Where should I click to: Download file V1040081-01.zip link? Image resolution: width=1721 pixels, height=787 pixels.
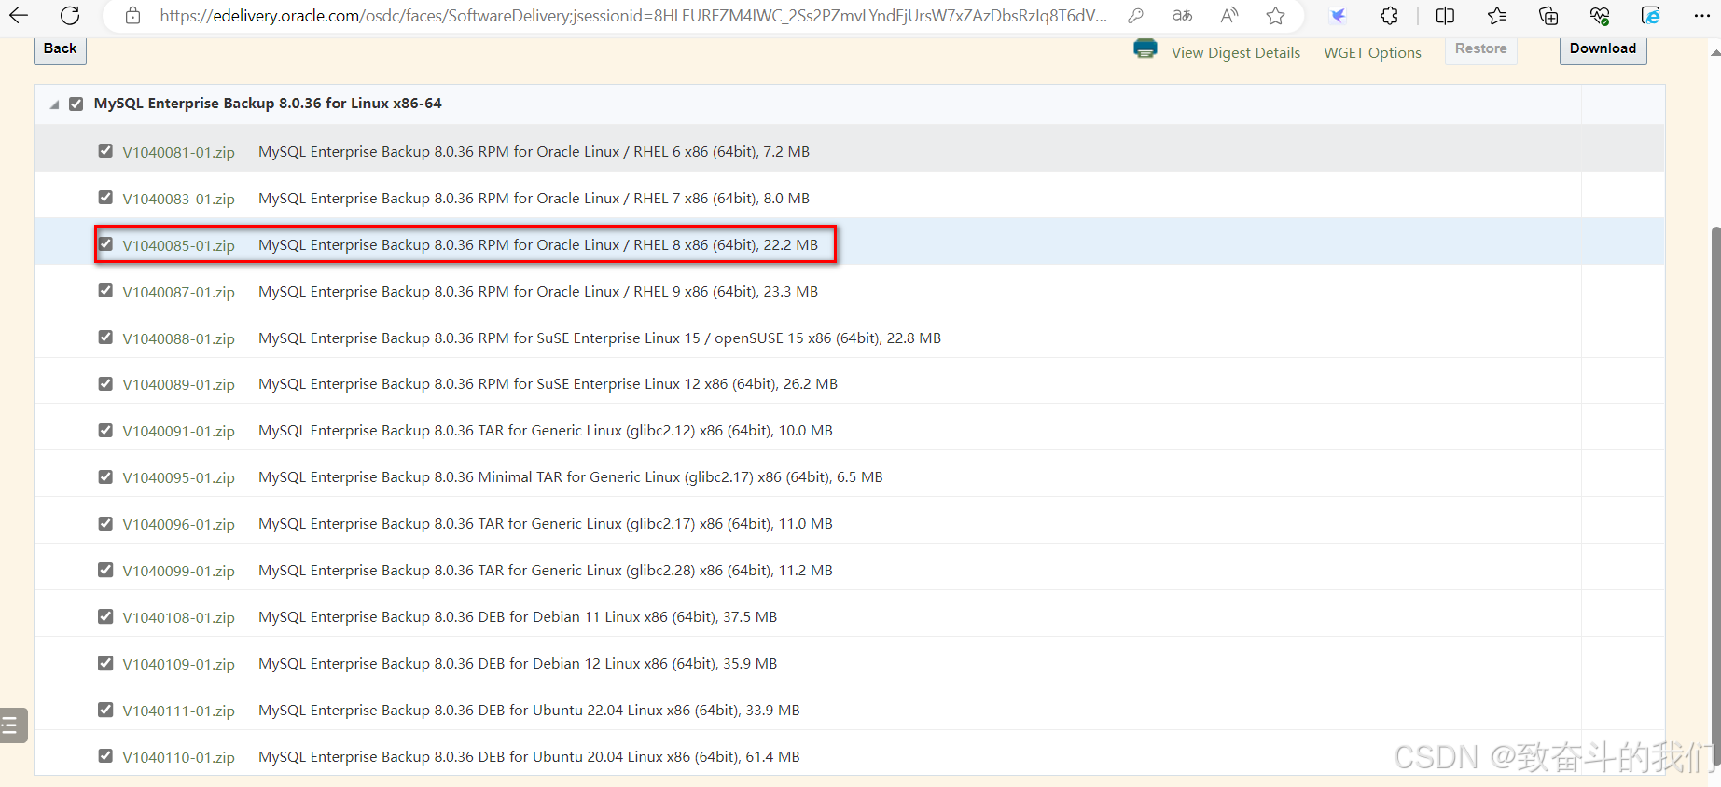tap(178, 152)
